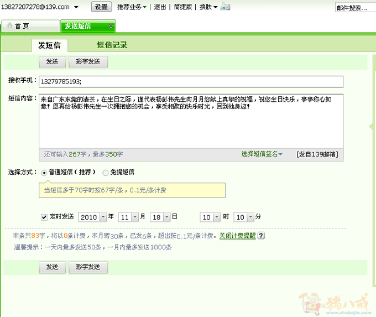Open the mail lab flask icon
Viewport: 376px width, 317px height.
pos(225,7)
